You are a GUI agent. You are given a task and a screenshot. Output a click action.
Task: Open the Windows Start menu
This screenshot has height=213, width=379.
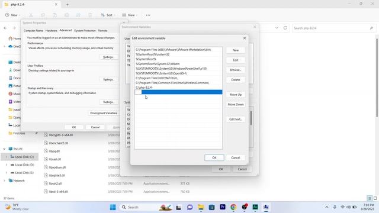[x=113, y=207]
